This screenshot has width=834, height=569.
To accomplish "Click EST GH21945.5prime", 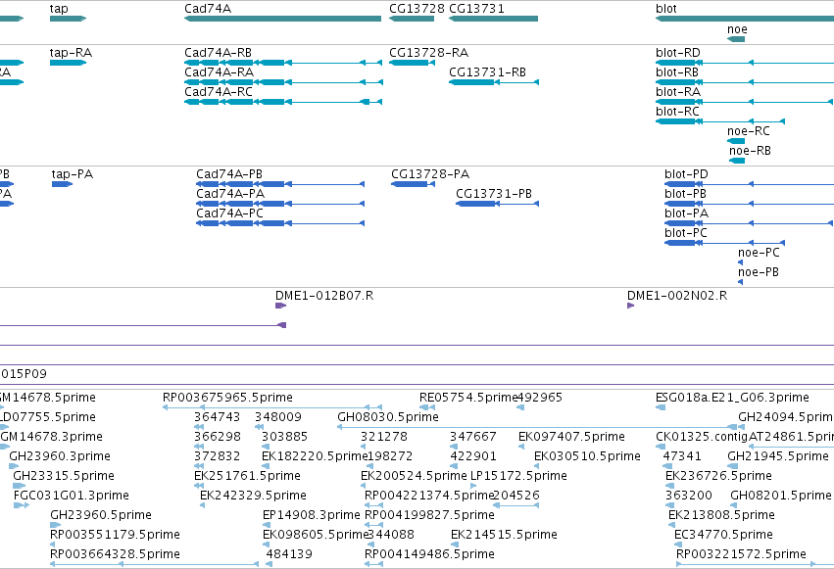I will click(778, 456).
